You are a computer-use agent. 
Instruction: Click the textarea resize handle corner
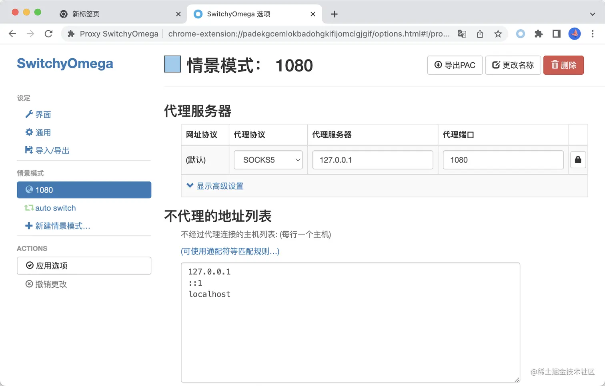coord(517,379)
